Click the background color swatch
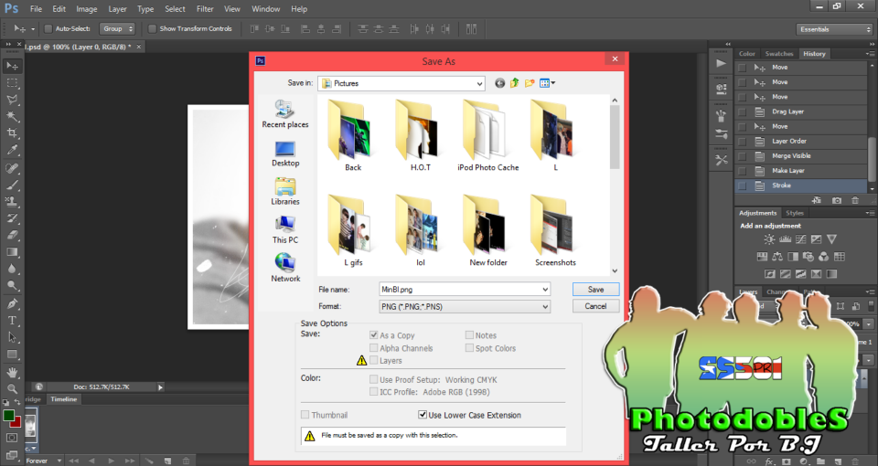 tap(16, 422)
